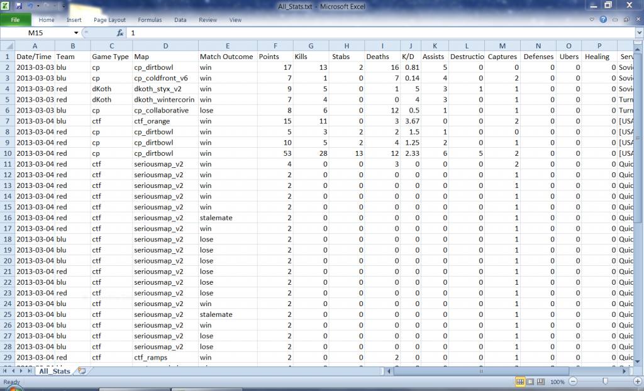Switch to the Insert ribbon tab
This screenshot has width=644, height=391.
pyautogui.click(x=74, y=19)
